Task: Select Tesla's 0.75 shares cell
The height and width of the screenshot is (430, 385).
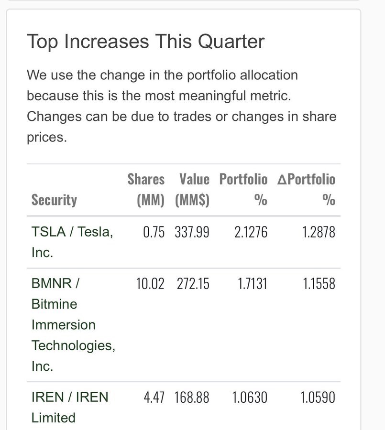Action: [x=154, y=232]
